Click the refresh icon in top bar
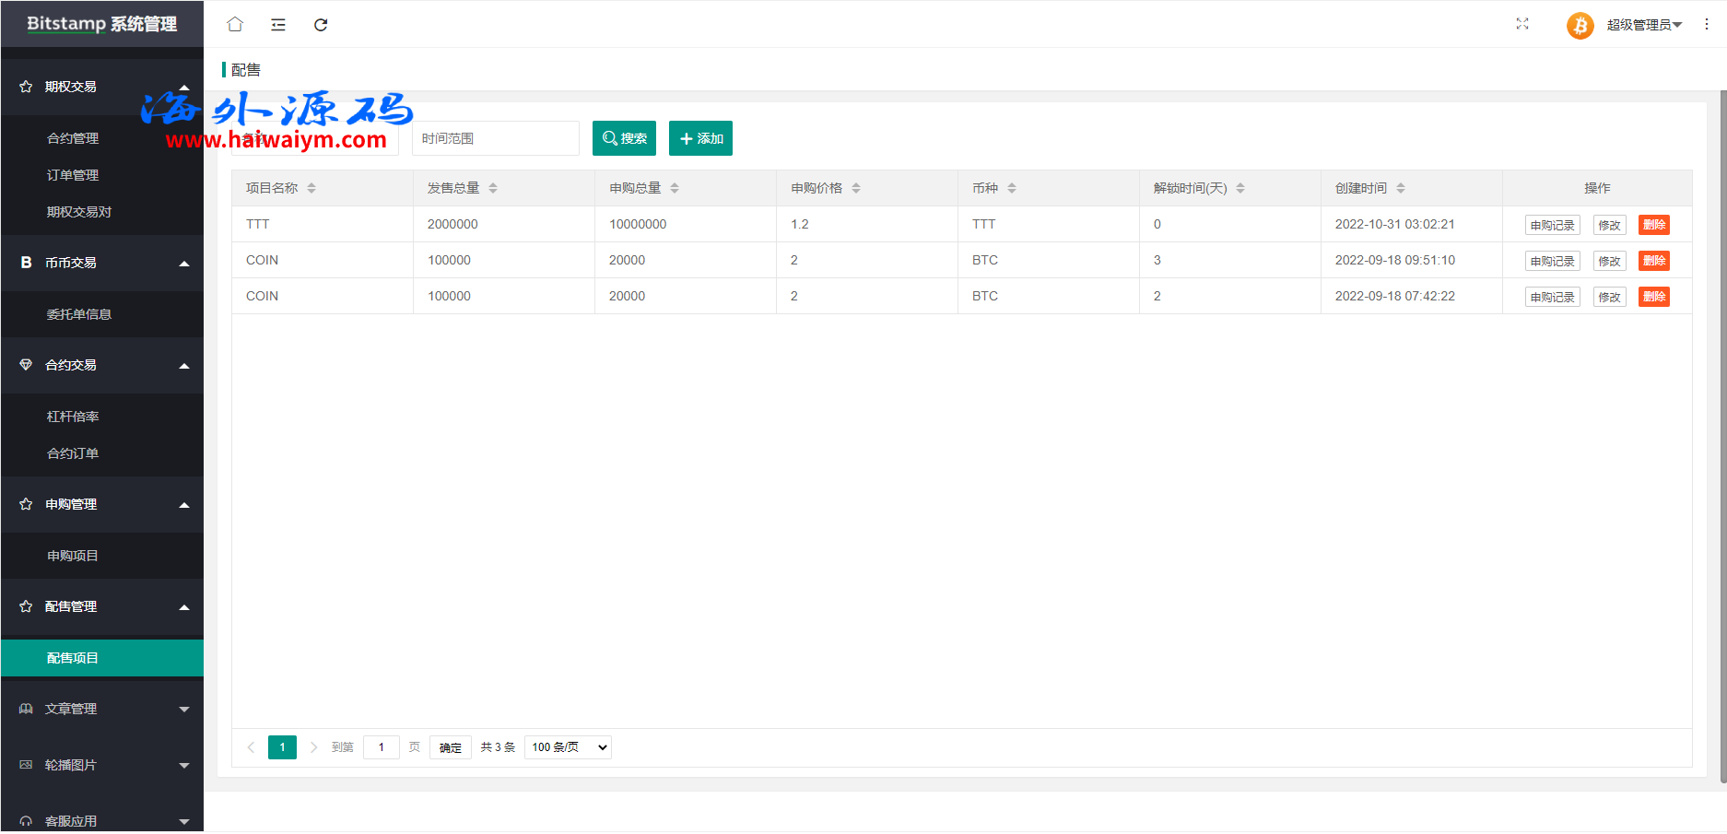The width and height of the screenshot is (1727, 834). coord(321,25)
